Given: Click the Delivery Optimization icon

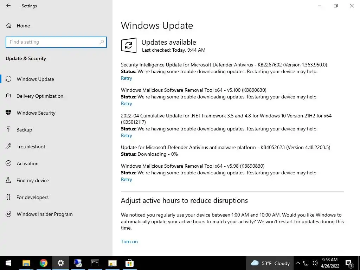Looking at the screenshot, I should (8, 96).
